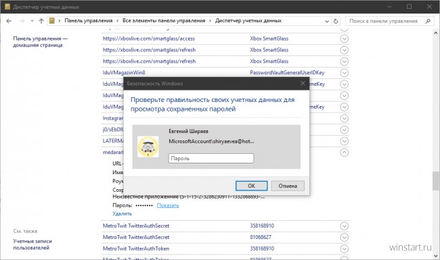Cancel with the 'Отмена' button

pyautogui.click(x=288, y=186)
